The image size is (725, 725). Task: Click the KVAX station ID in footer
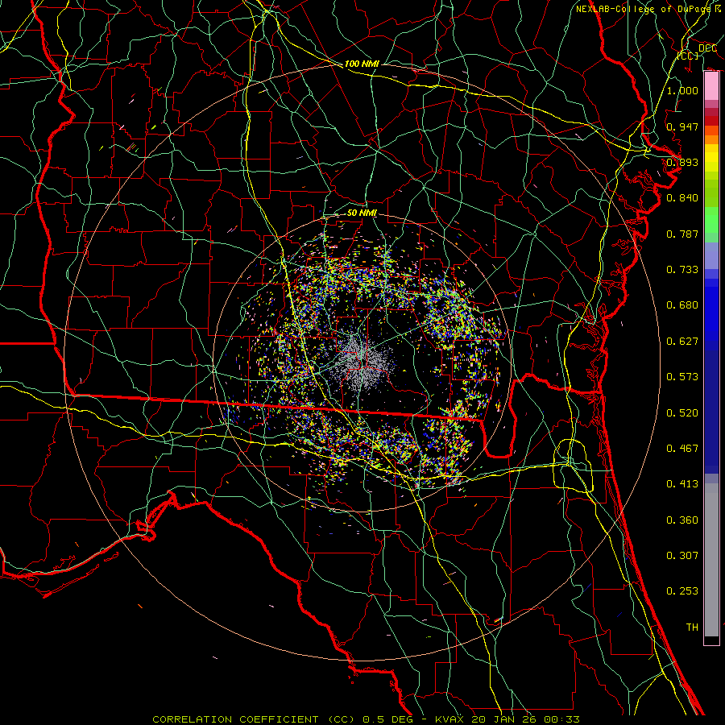[451, 719]
